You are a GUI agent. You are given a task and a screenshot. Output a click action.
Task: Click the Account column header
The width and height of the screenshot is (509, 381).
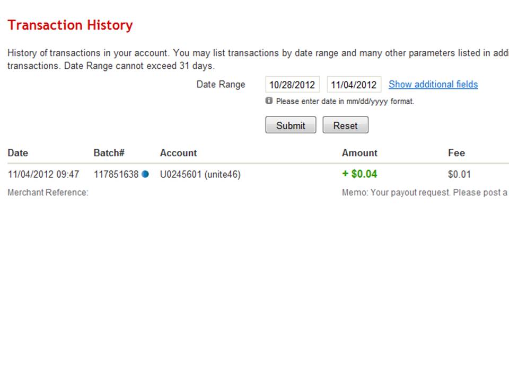(x=178, y=153)
